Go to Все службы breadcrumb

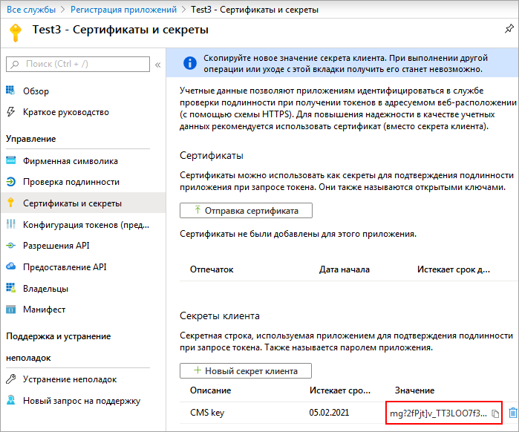tap(30, 10)
